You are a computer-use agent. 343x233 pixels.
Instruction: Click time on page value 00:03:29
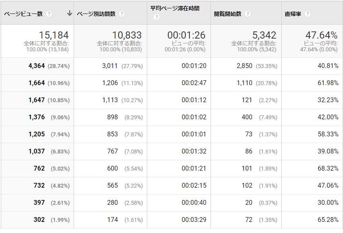point(194,219)
